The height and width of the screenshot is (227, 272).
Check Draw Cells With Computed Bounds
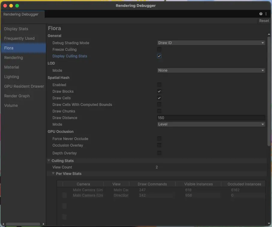pos(159,105)
